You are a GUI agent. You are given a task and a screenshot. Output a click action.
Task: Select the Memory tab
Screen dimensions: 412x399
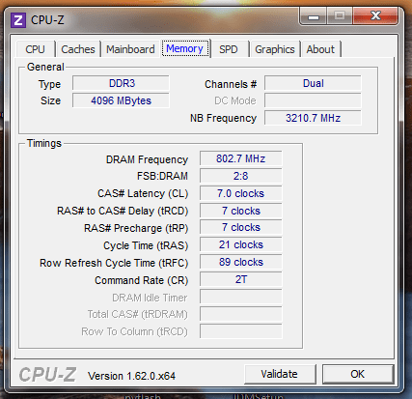tap(185, 48)
